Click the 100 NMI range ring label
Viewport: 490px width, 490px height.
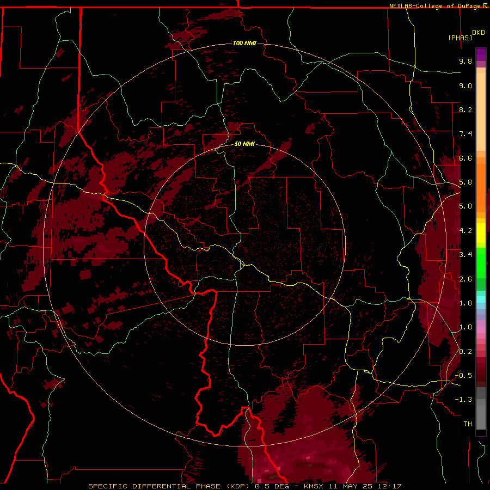244,43
